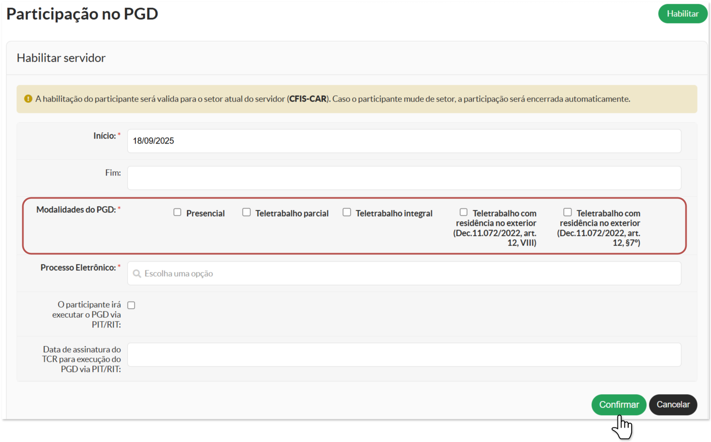The image size is (711, 442).
Task: Click the bold CFIS-CAR sector text
Action: pos(308,99)
